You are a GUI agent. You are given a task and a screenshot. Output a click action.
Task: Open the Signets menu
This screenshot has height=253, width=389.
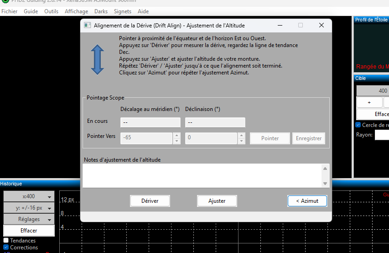[x=123, y=11]
